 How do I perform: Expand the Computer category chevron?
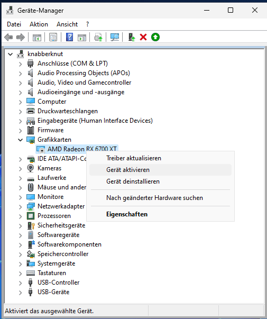pos(20,102)
